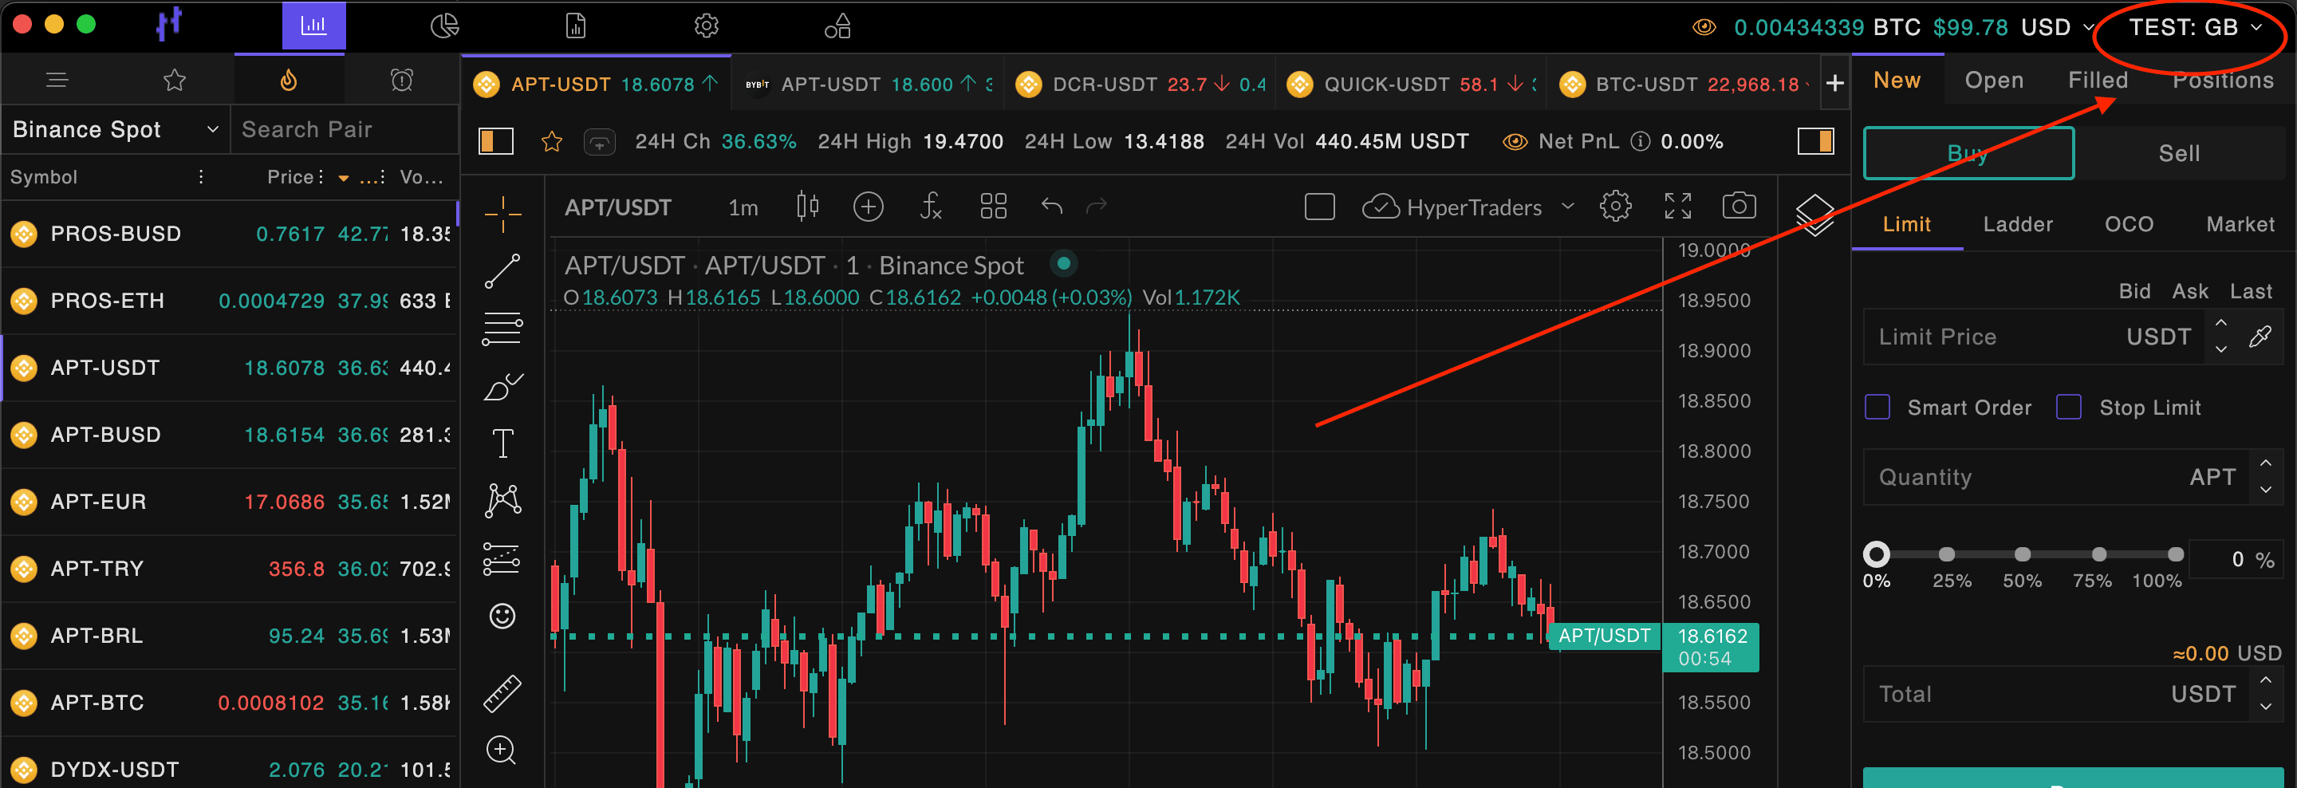
Task: Toggle the chart layout square checkbox
Action: click(x=1320, y=207)
